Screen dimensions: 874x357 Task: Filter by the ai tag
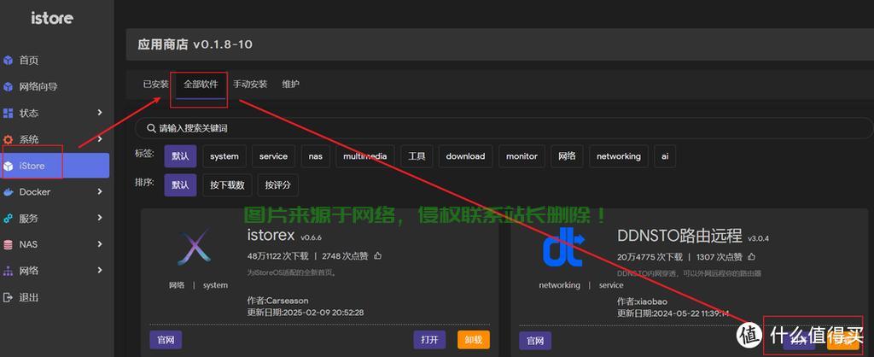click(665, 156)
